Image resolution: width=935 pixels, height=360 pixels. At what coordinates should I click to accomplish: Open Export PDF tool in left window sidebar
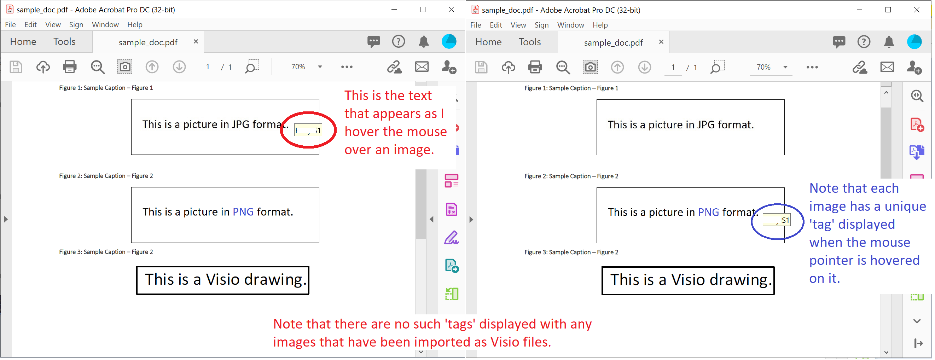pyautogui.click(x=452, y=266)
